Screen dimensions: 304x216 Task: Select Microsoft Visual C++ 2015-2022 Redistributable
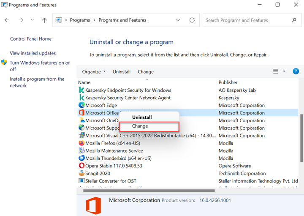(x=150, y=135)
